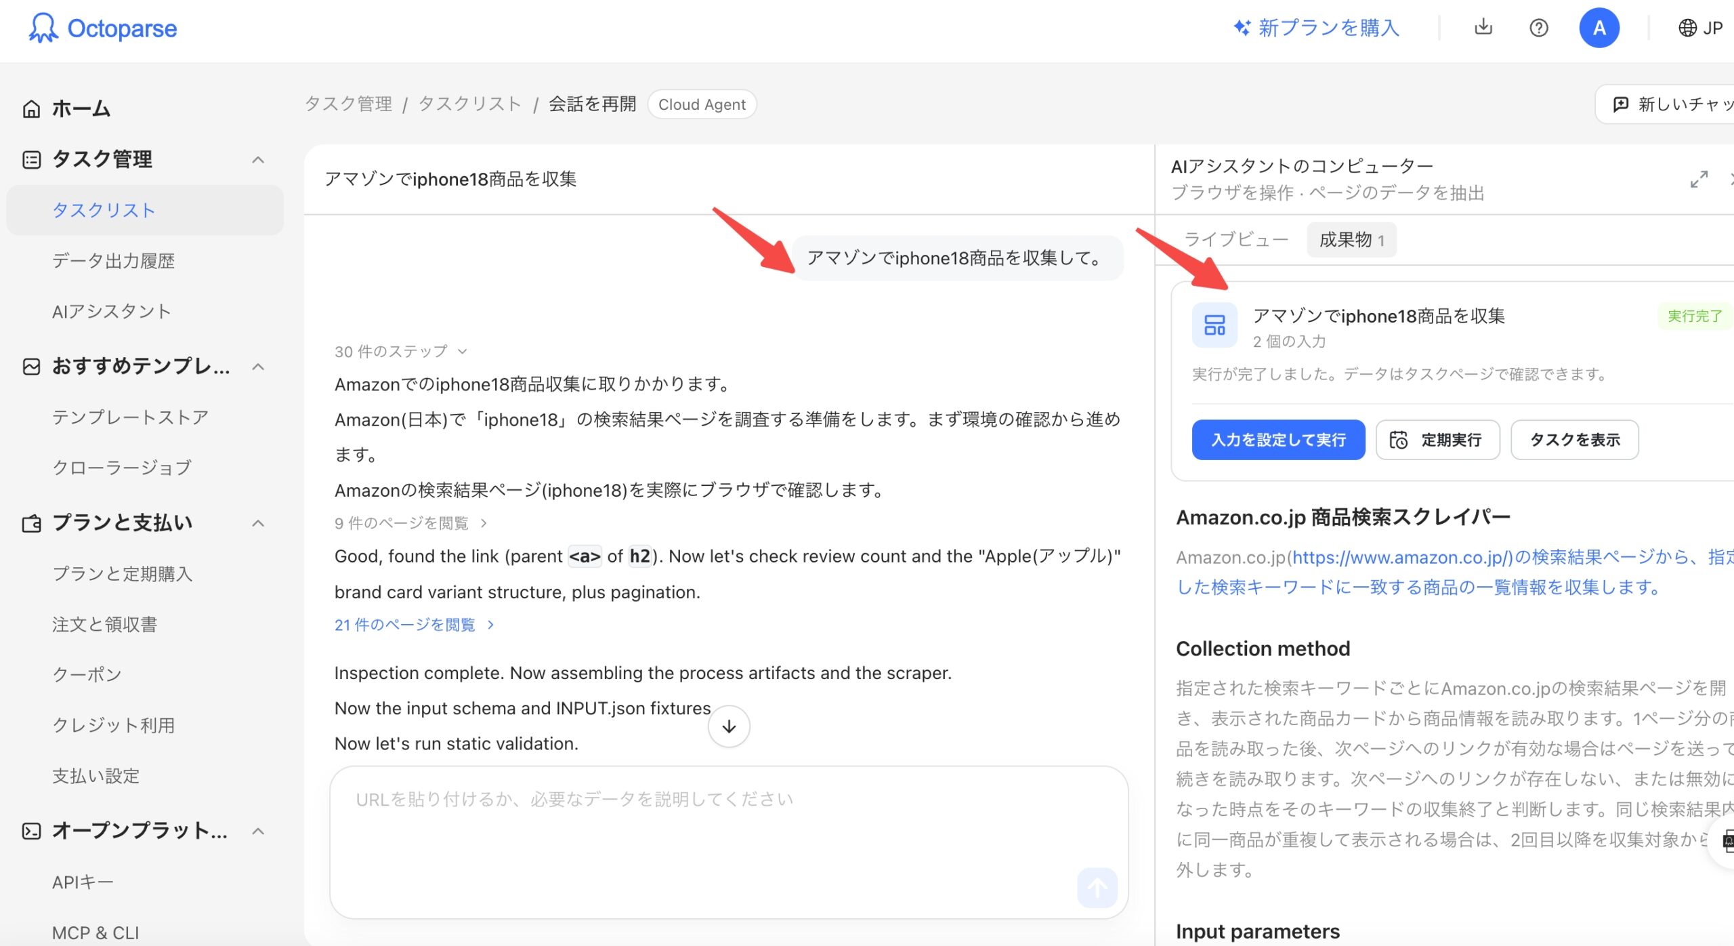Click 定期実行 button
This screenshot has height=946, width=1734.
tap(1438, 440)
